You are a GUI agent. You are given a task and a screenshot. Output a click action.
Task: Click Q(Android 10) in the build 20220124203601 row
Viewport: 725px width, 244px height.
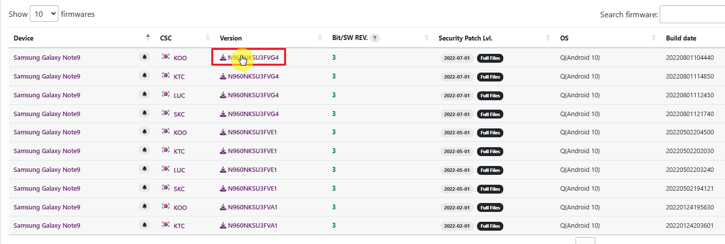tap(580, 225)
